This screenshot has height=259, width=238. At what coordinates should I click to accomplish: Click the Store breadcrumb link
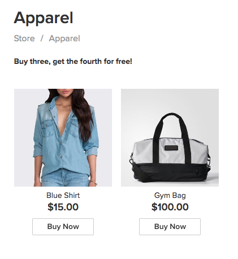[24, 38]
